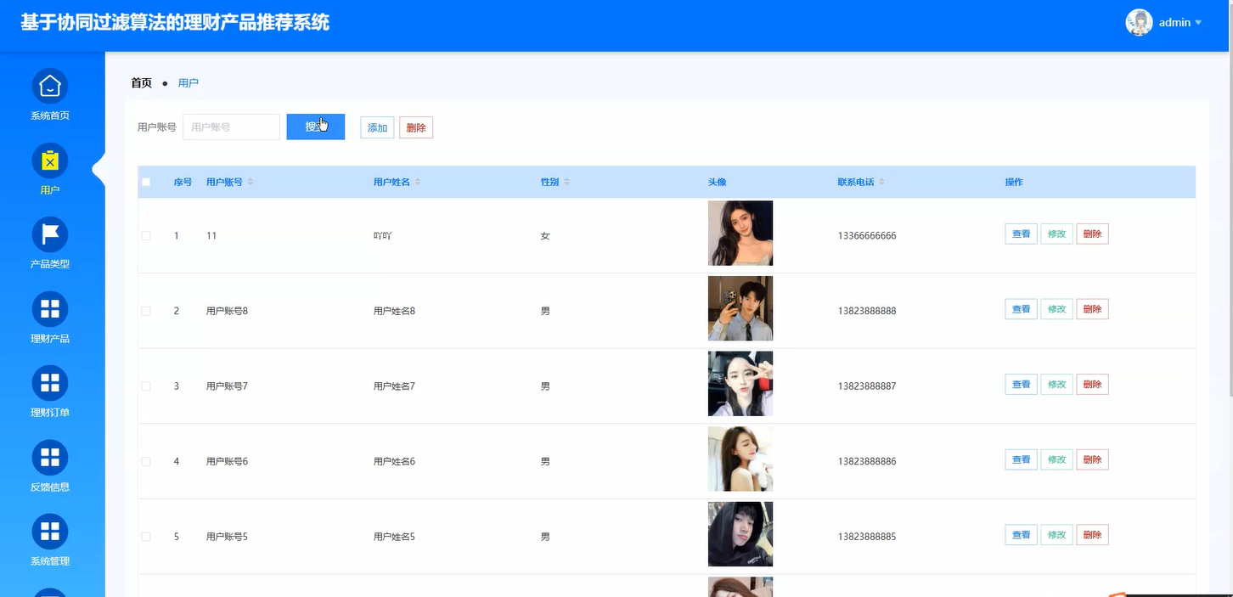This screenshot has height=597, width=1233.
Task: Open the 产品类型 flag icon
Action: pos(49,234)
